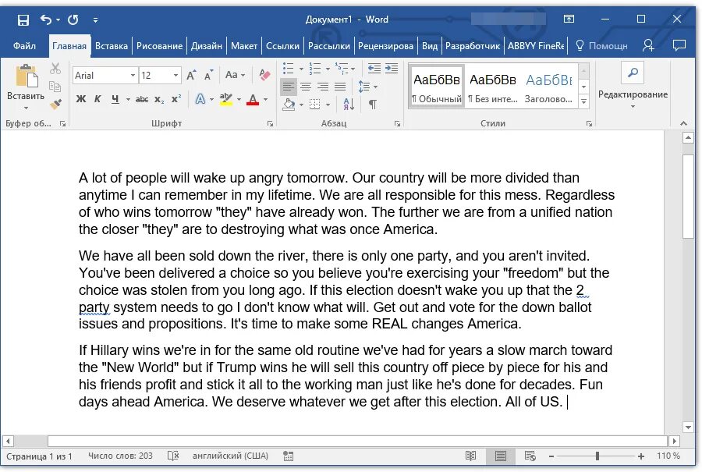This screenshot has height=472, width=702.
Task: Click the Paste clipboard icon
Action: point(27,75)
